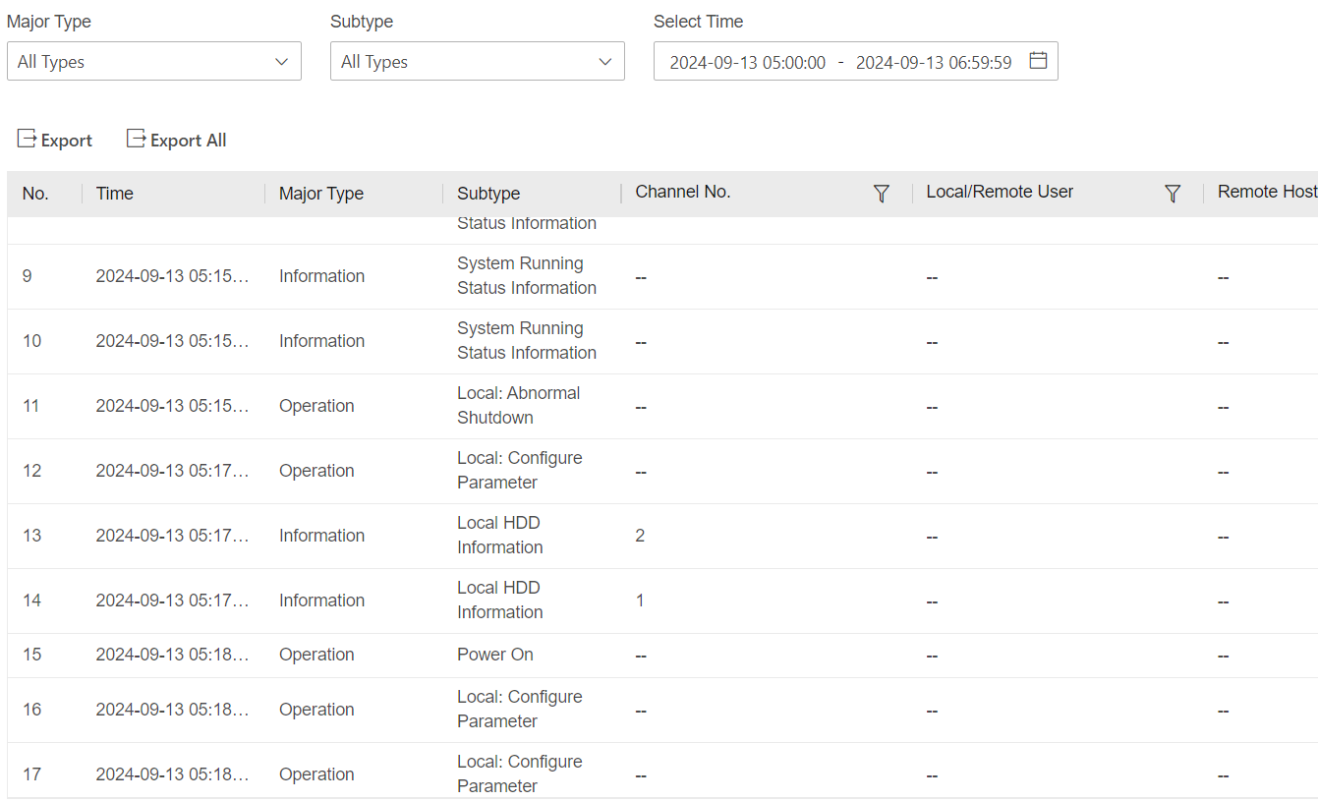This screenshot has height=801, width=1318.
Task: Click the start time 2024-09-13 05:00:00 field
Action: (x=747, y=62)
